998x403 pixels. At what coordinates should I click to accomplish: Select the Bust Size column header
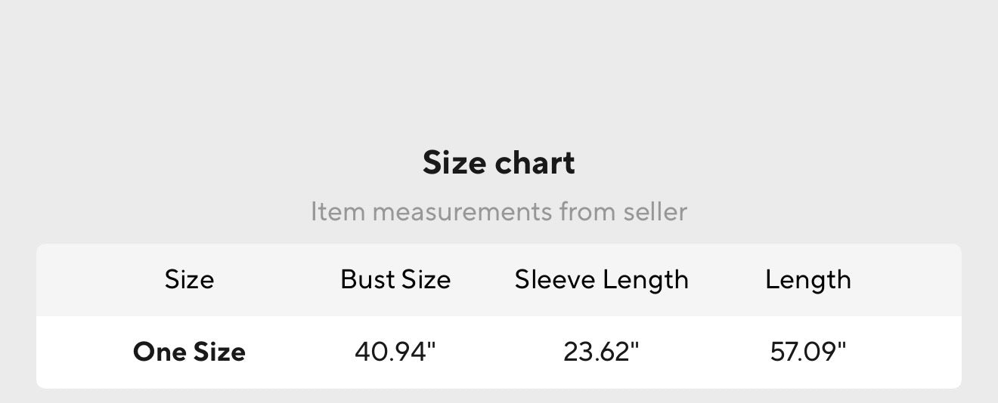pyautogui.click(x=395, y=280)
